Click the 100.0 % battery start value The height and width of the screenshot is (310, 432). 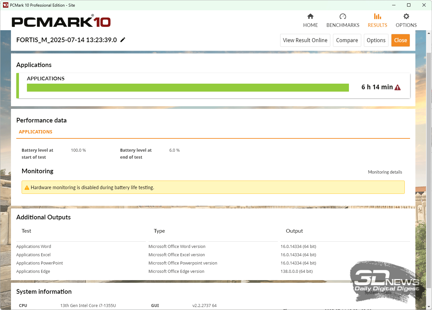[78, 150]
